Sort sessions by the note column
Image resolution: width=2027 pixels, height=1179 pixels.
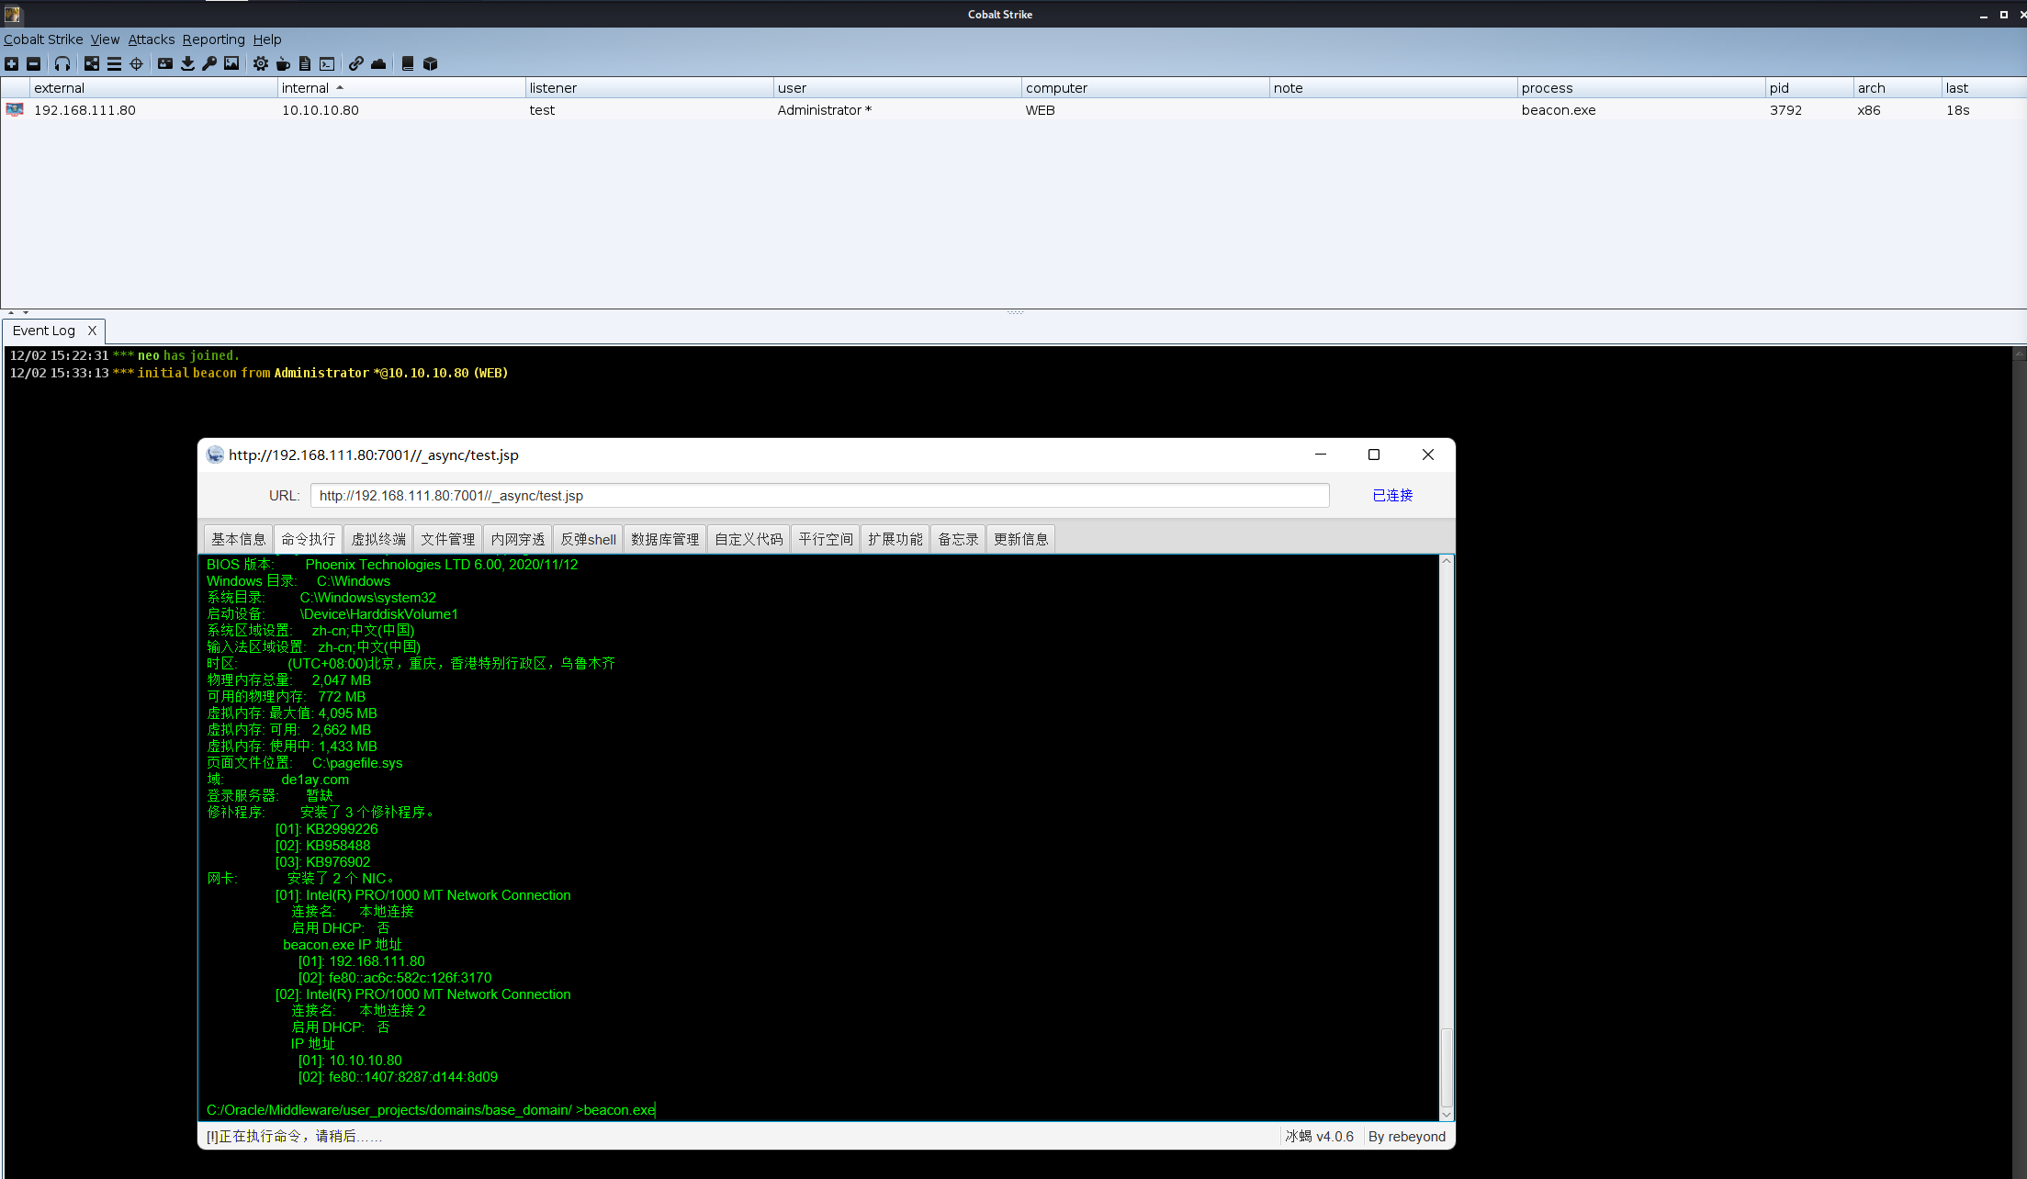pyautogui.click(x=1393, y=88)
